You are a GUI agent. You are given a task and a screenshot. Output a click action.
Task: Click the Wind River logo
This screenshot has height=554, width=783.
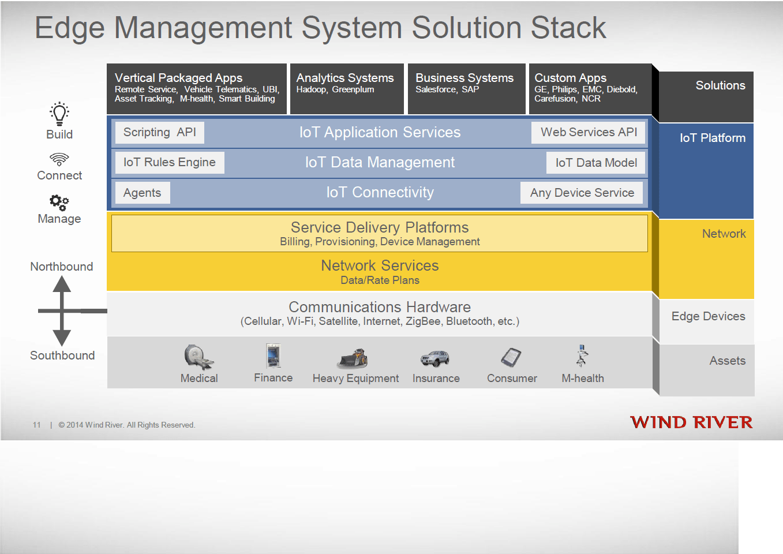691,422
